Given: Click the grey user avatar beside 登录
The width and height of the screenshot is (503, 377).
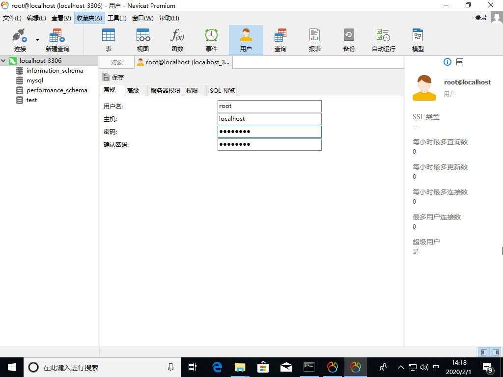Looking at the screenshot, I should [x=497, y=18].
